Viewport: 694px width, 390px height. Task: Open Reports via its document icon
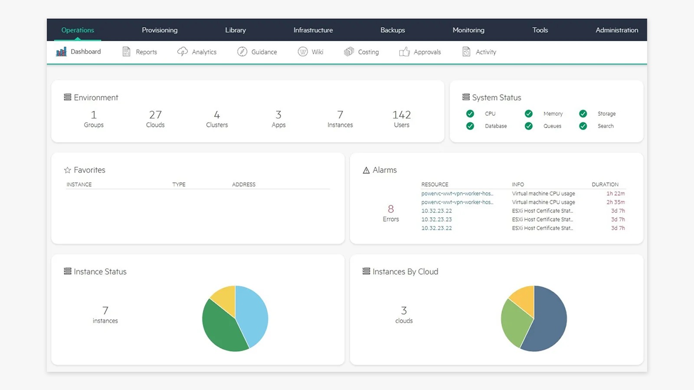tap(126, 52)
